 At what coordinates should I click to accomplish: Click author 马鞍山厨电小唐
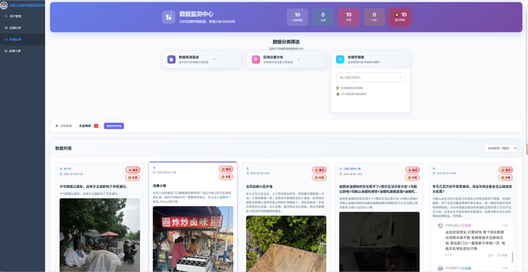tap(352, 169)
